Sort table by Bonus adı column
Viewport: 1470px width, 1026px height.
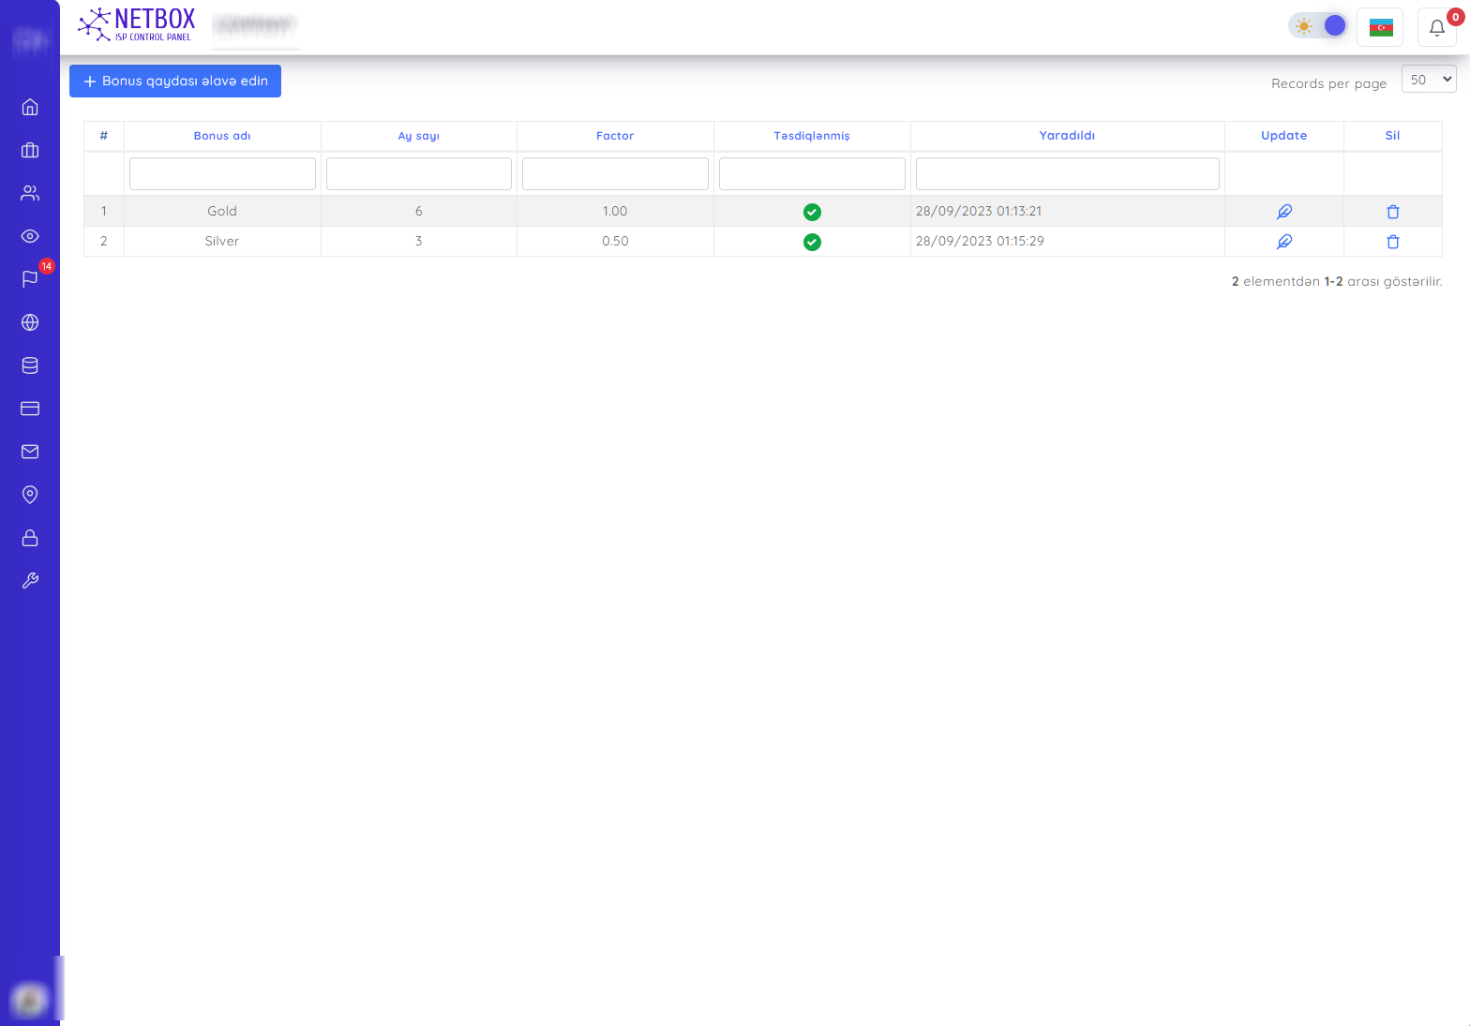pyautogui.click(x=222, y=136)
